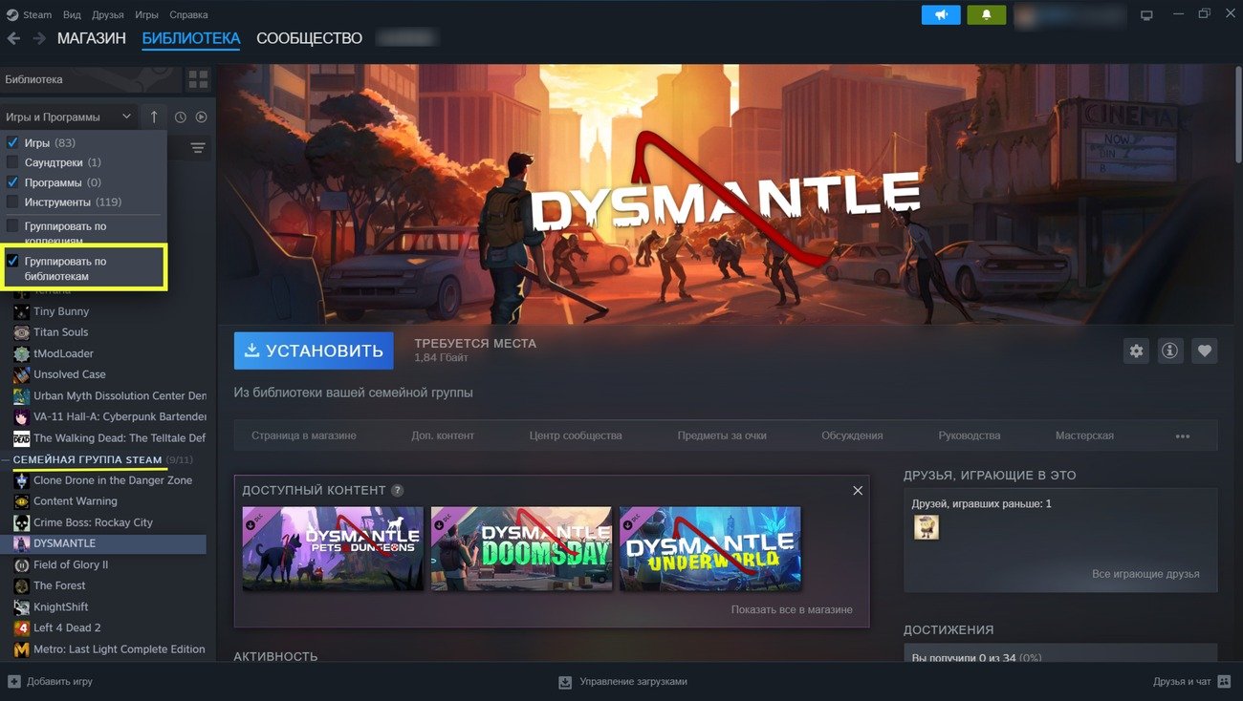
Task: Click the tModLoader game icon
Action: click(x=21, y=353)
